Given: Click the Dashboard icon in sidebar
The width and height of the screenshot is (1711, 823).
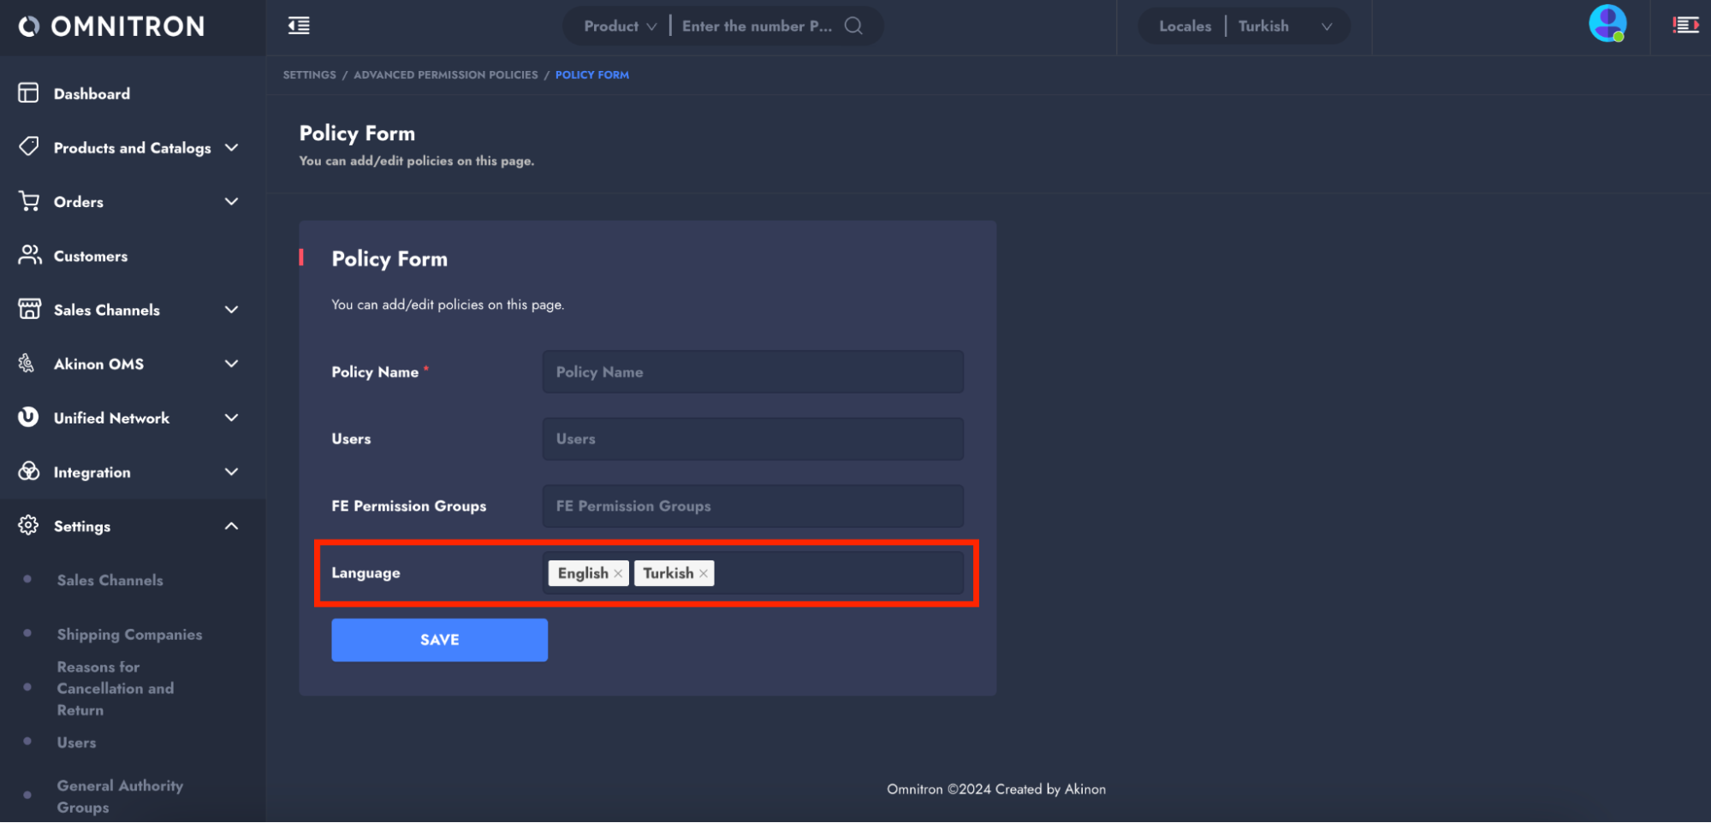Looking at the screenshot, I should pyautogui.click(x=28, y=93).
